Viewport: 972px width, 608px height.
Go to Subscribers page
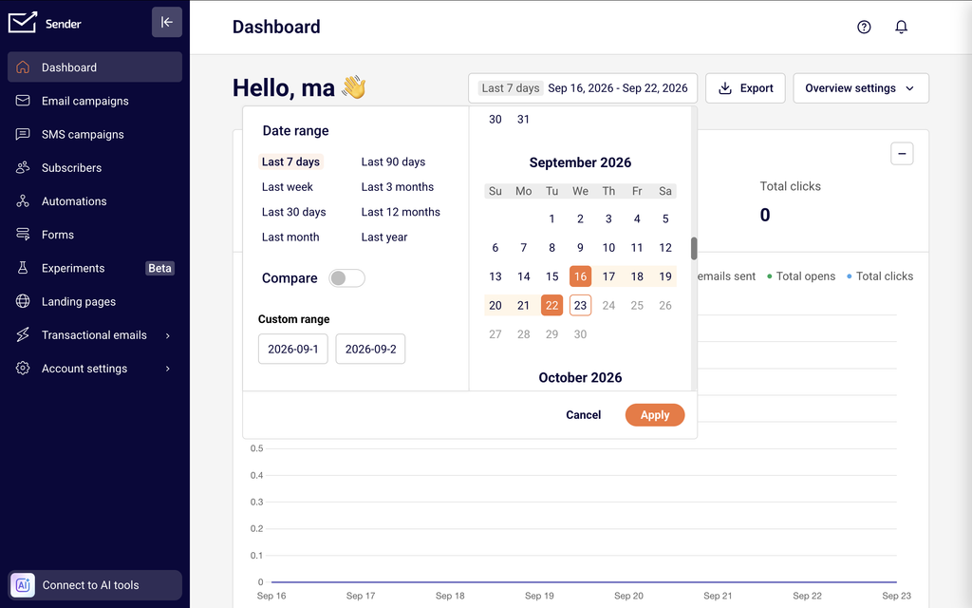pyautogui.click(x=95, y=167)
